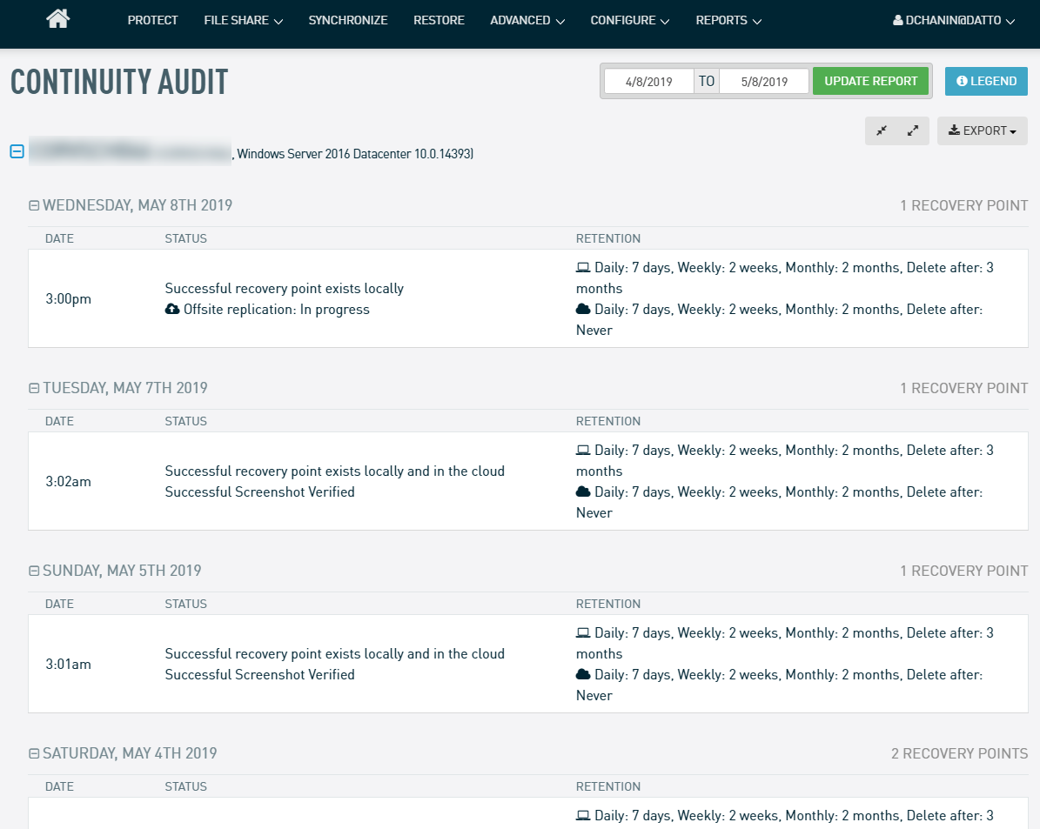Click the offsite replication cloud icon for May 8th
This screenshot has height=829, width=1040.
point(171,309)
